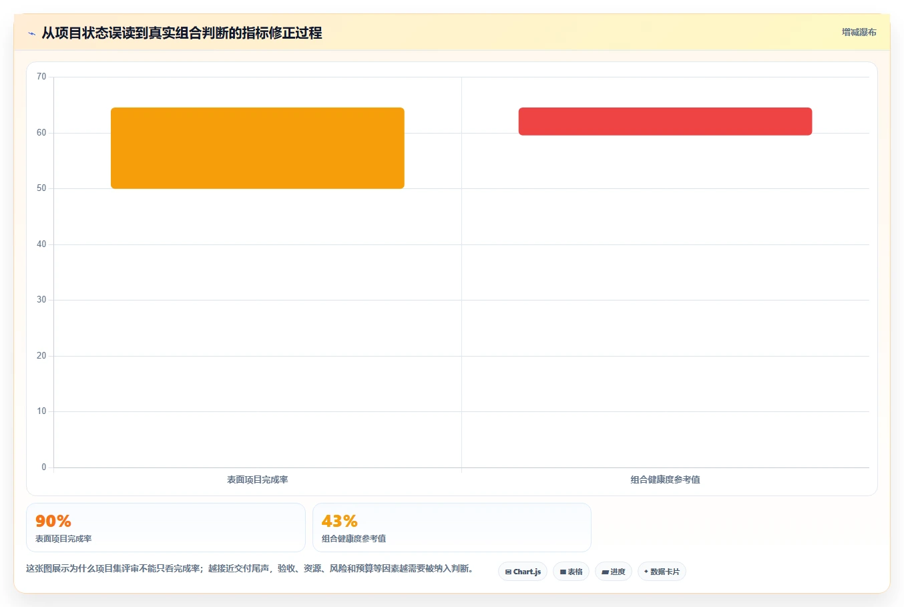Screen dimensions: 904x607
Task: Click x-axis label 组合健康度参考值
Action: (x=665, y=479)
